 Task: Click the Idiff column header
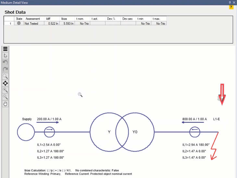click(x=52, y=19)
